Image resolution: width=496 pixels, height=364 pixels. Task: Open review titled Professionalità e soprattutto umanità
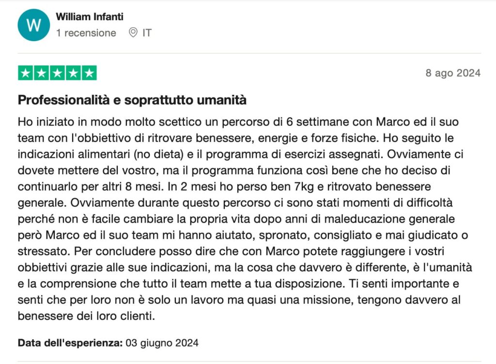[132, 100]
